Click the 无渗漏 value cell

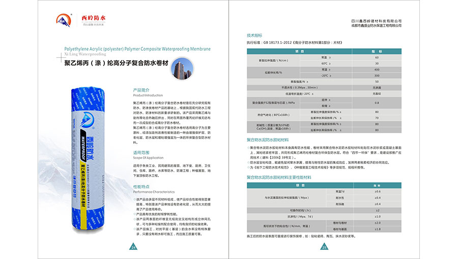click(377, 88)
